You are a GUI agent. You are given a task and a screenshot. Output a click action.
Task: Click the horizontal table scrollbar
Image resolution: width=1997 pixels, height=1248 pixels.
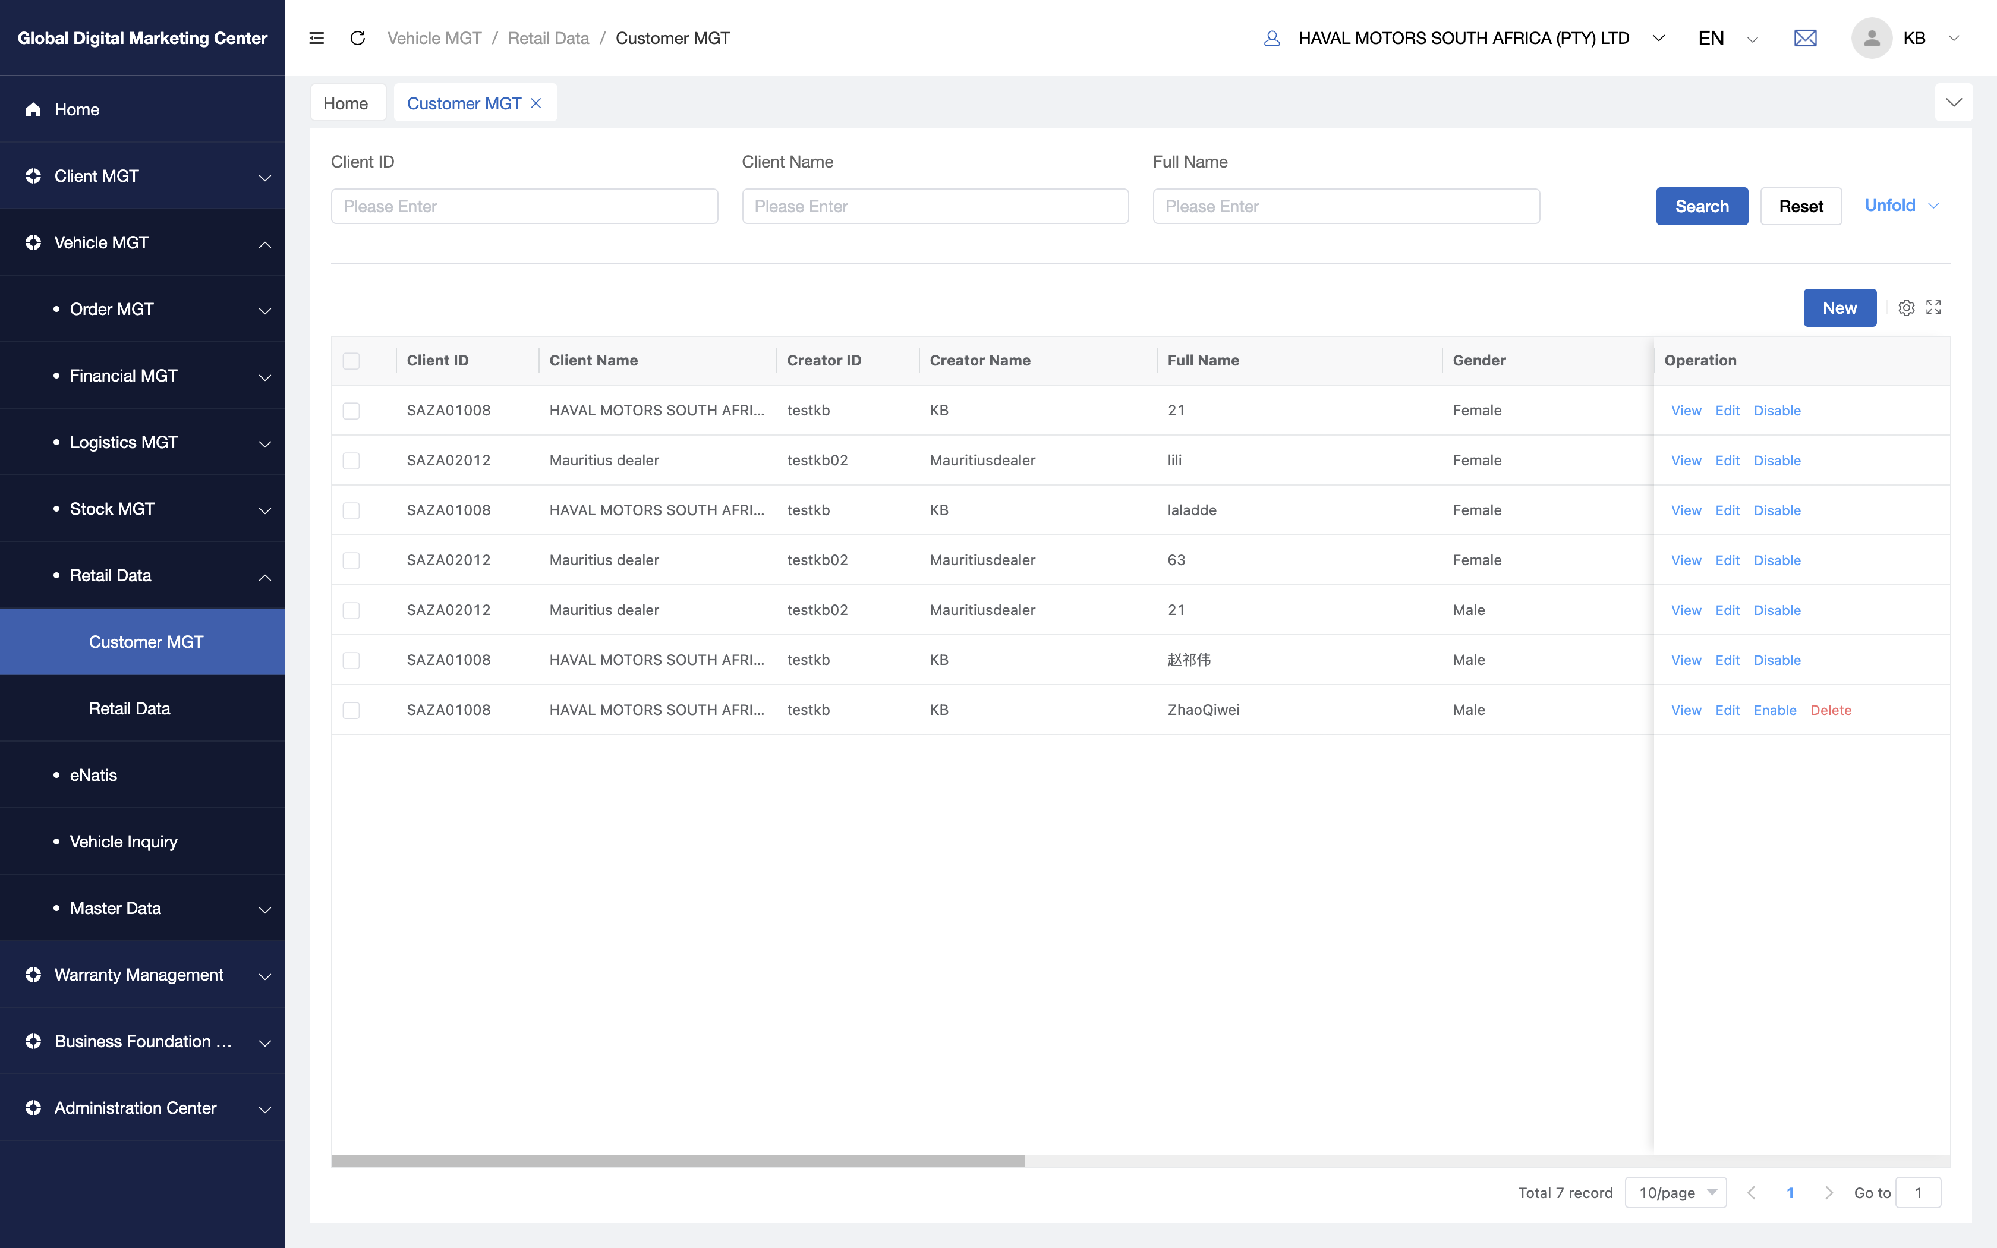[678, 1161]
